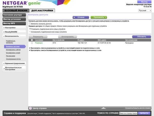Sort table by Тип соединения column
Image resolution: width=154 pixels, height=116 pixels.
[x=131, y=40]
